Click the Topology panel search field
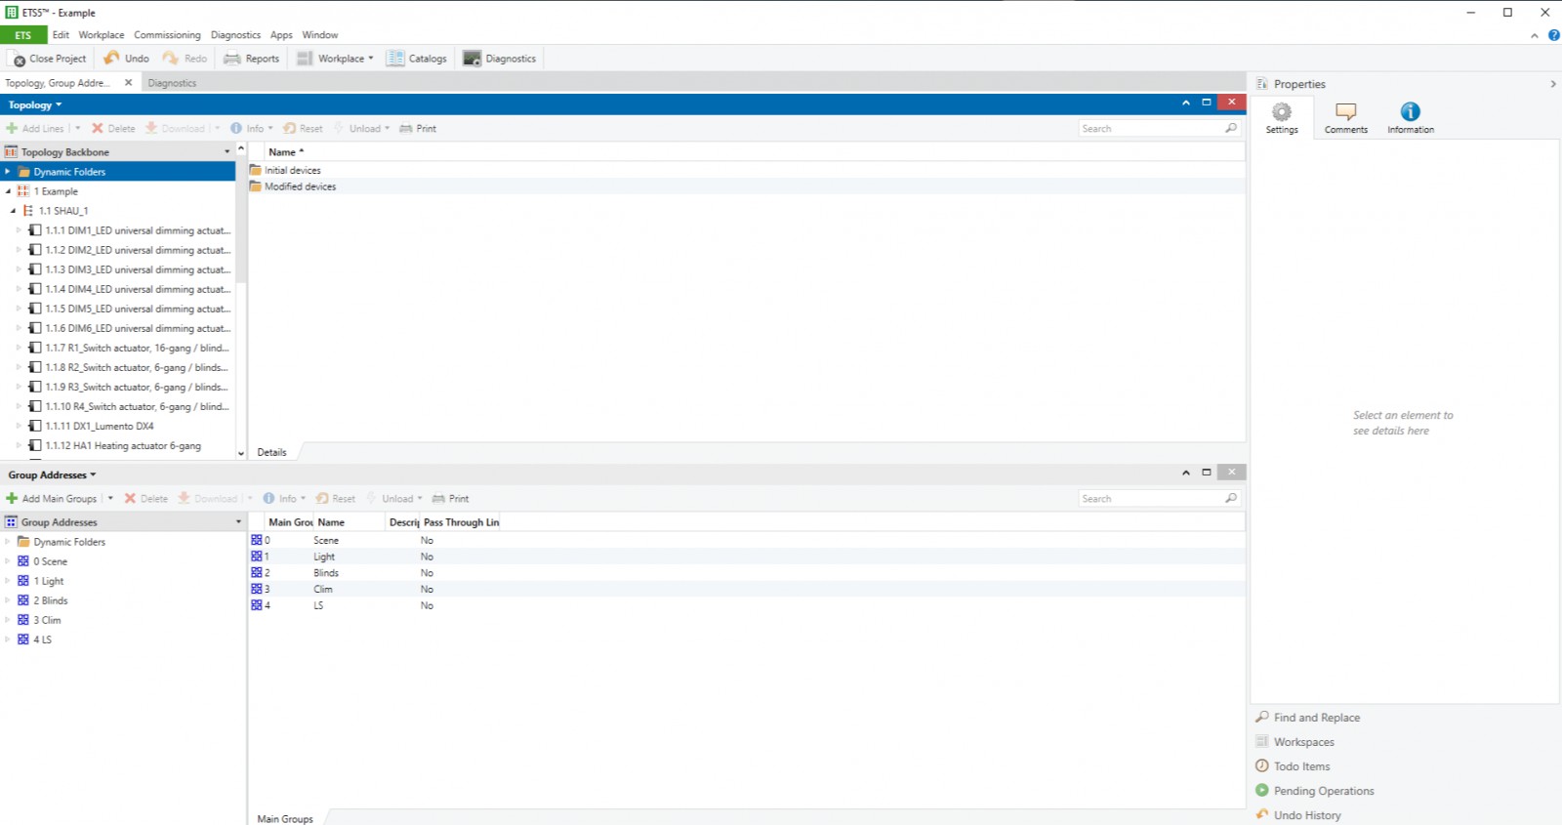Image resolution: width=1562 pixels, height=825 pixels. [x=1151, y=128]
